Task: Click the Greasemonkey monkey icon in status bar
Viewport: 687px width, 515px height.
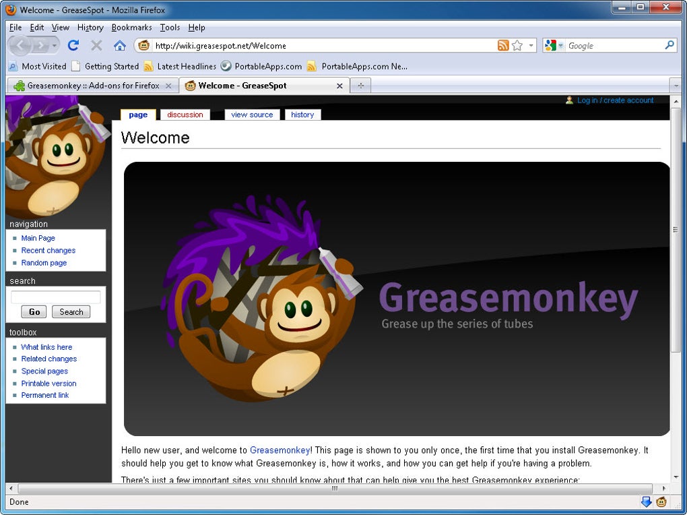Action: 661,502
